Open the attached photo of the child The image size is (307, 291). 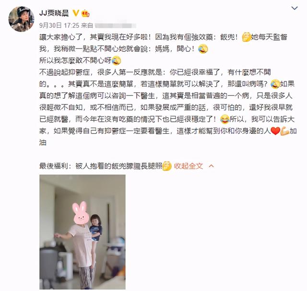83,232
